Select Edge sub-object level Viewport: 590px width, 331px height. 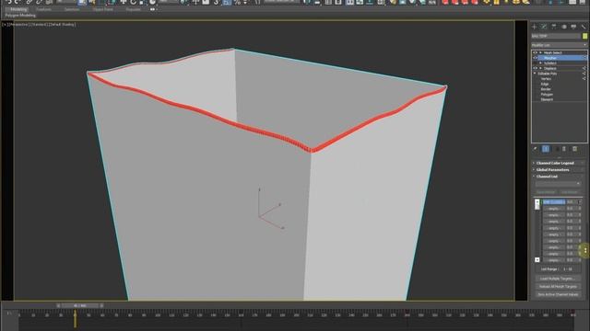pos(545,85)
